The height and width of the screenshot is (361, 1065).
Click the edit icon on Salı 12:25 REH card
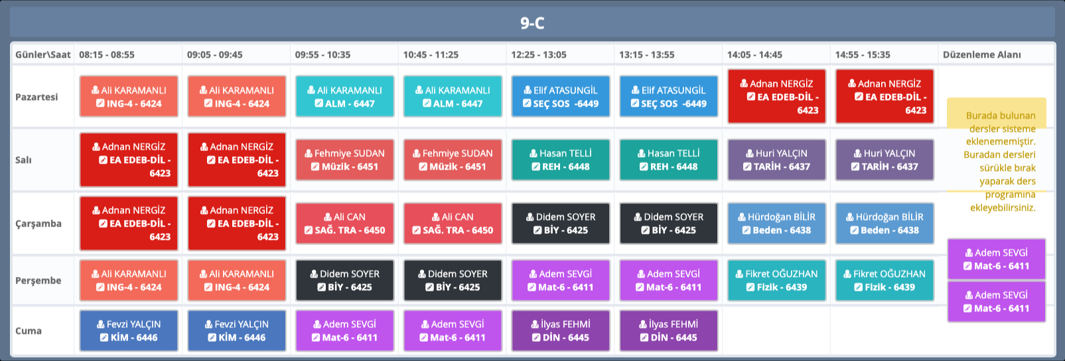point(535,167)
